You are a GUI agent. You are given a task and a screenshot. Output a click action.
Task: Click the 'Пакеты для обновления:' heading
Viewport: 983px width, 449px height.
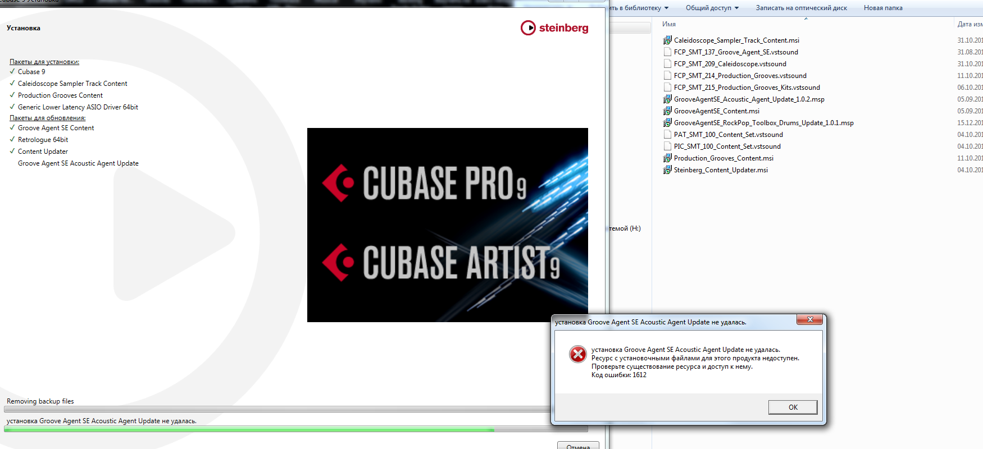48,118
